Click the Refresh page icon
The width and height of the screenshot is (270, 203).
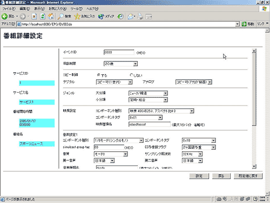point(43,17)
